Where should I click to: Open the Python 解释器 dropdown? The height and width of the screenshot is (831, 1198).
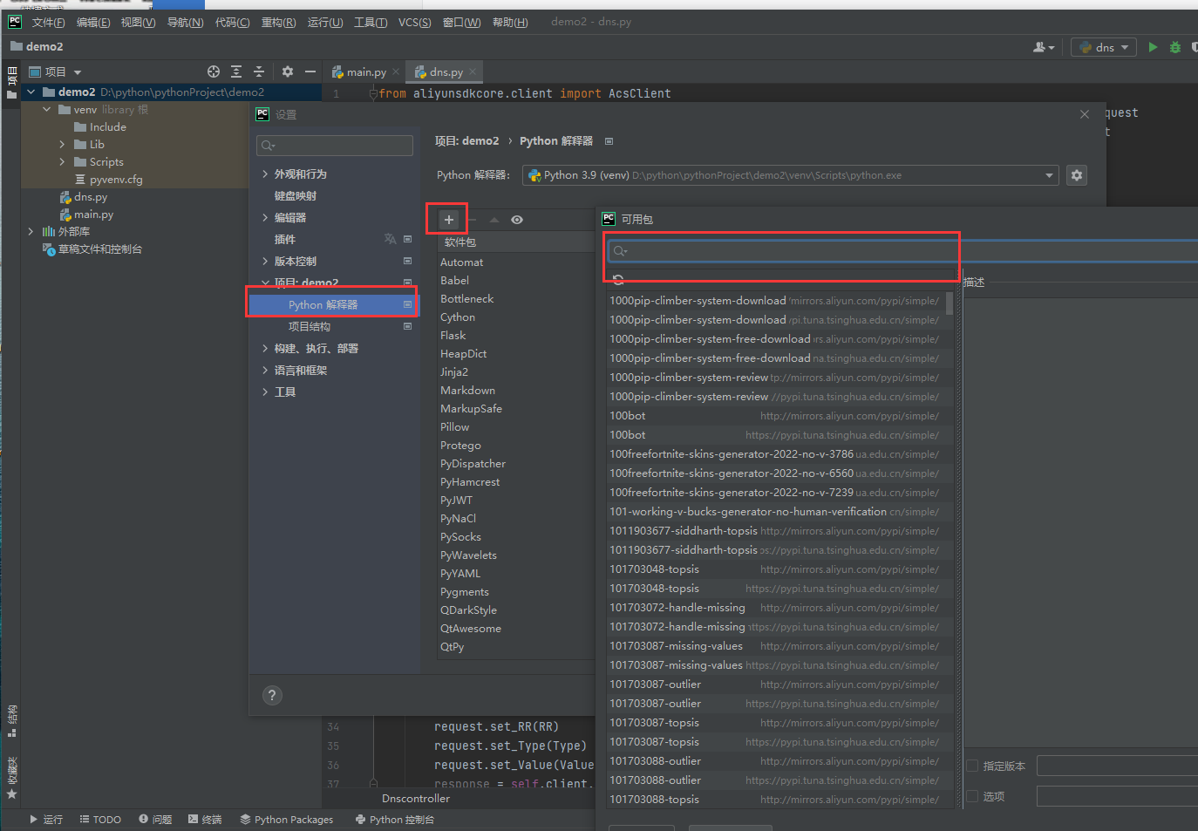pyautogui.click(x=790, y=175)
